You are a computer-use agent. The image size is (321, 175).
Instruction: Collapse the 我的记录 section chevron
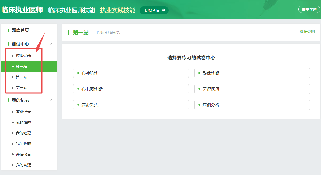[52, 100]
